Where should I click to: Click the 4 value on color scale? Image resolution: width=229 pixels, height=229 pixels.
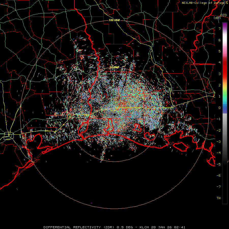220,63
